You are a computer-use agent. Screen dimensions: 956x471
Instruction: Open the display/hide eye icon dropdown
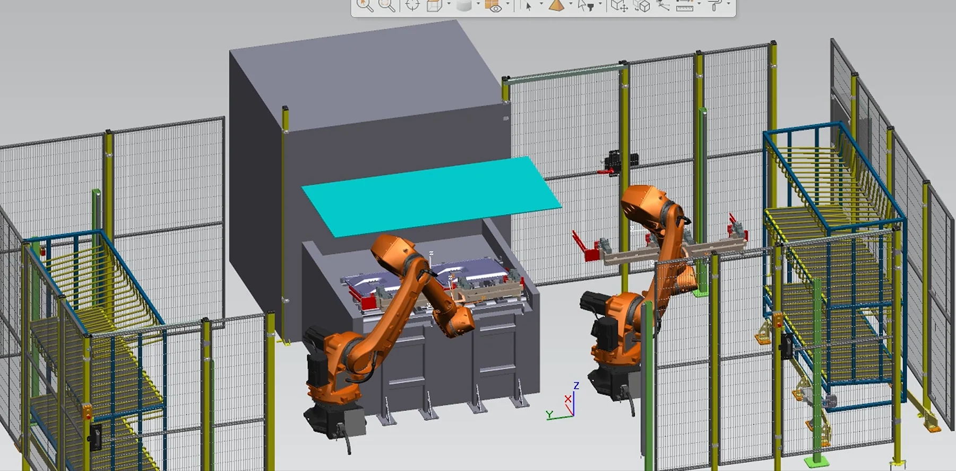507,4
